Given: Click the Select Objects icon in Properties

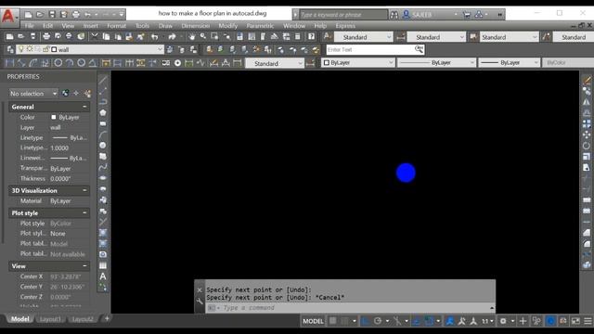Looking at the screenshot, I should 76,93.
